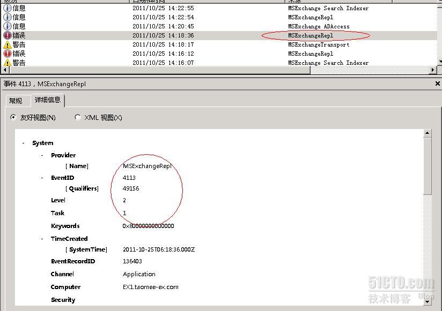The image size is (442, 311).
Task: Click detail view vertical scrollbar thumb
Action: (427, 165)
